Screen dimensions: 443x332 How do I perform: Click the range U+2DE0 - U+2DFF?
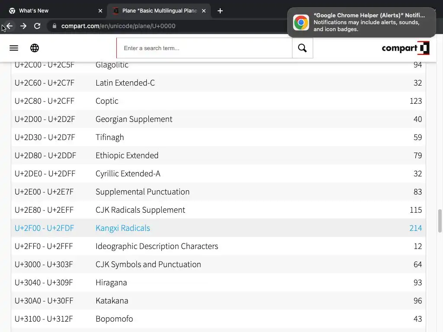pos(45,174)
